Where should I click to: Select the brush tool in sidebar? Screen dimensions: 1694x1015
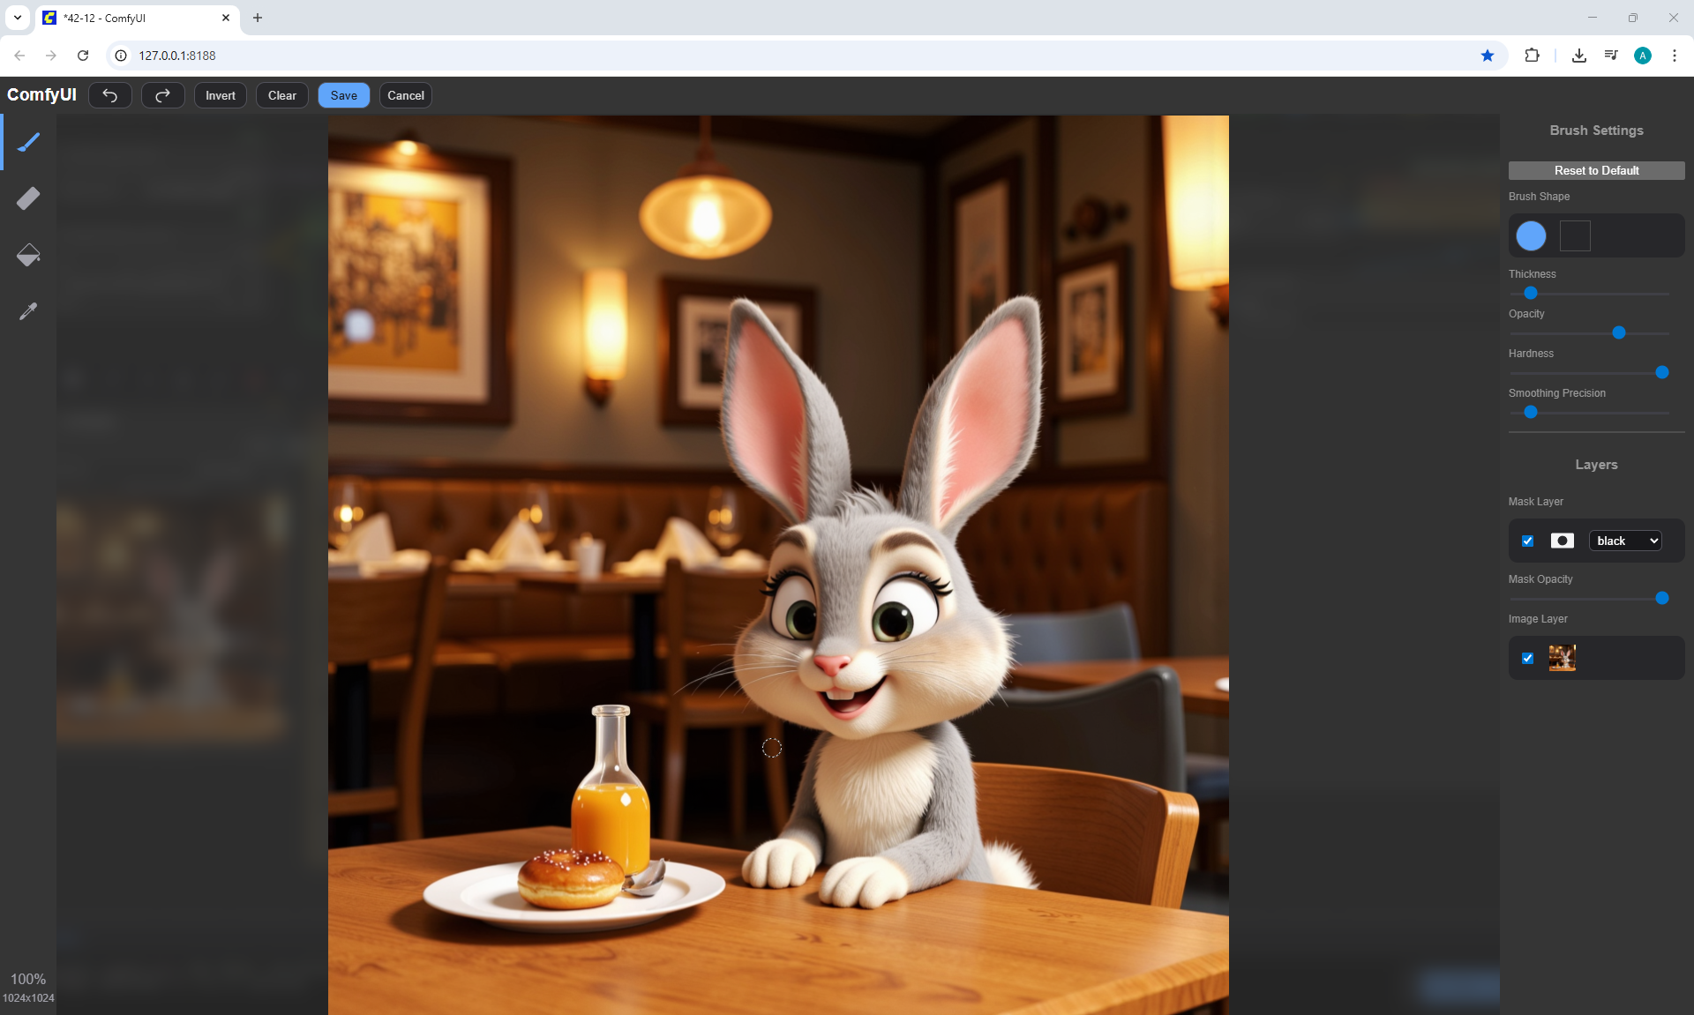pyautogui.click(x=28, y=142)
